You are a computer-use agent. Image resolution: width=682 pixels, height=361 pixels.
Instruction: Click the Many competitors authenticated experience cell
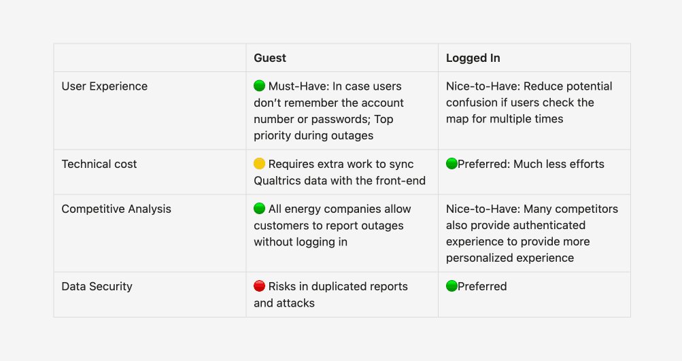534,233
